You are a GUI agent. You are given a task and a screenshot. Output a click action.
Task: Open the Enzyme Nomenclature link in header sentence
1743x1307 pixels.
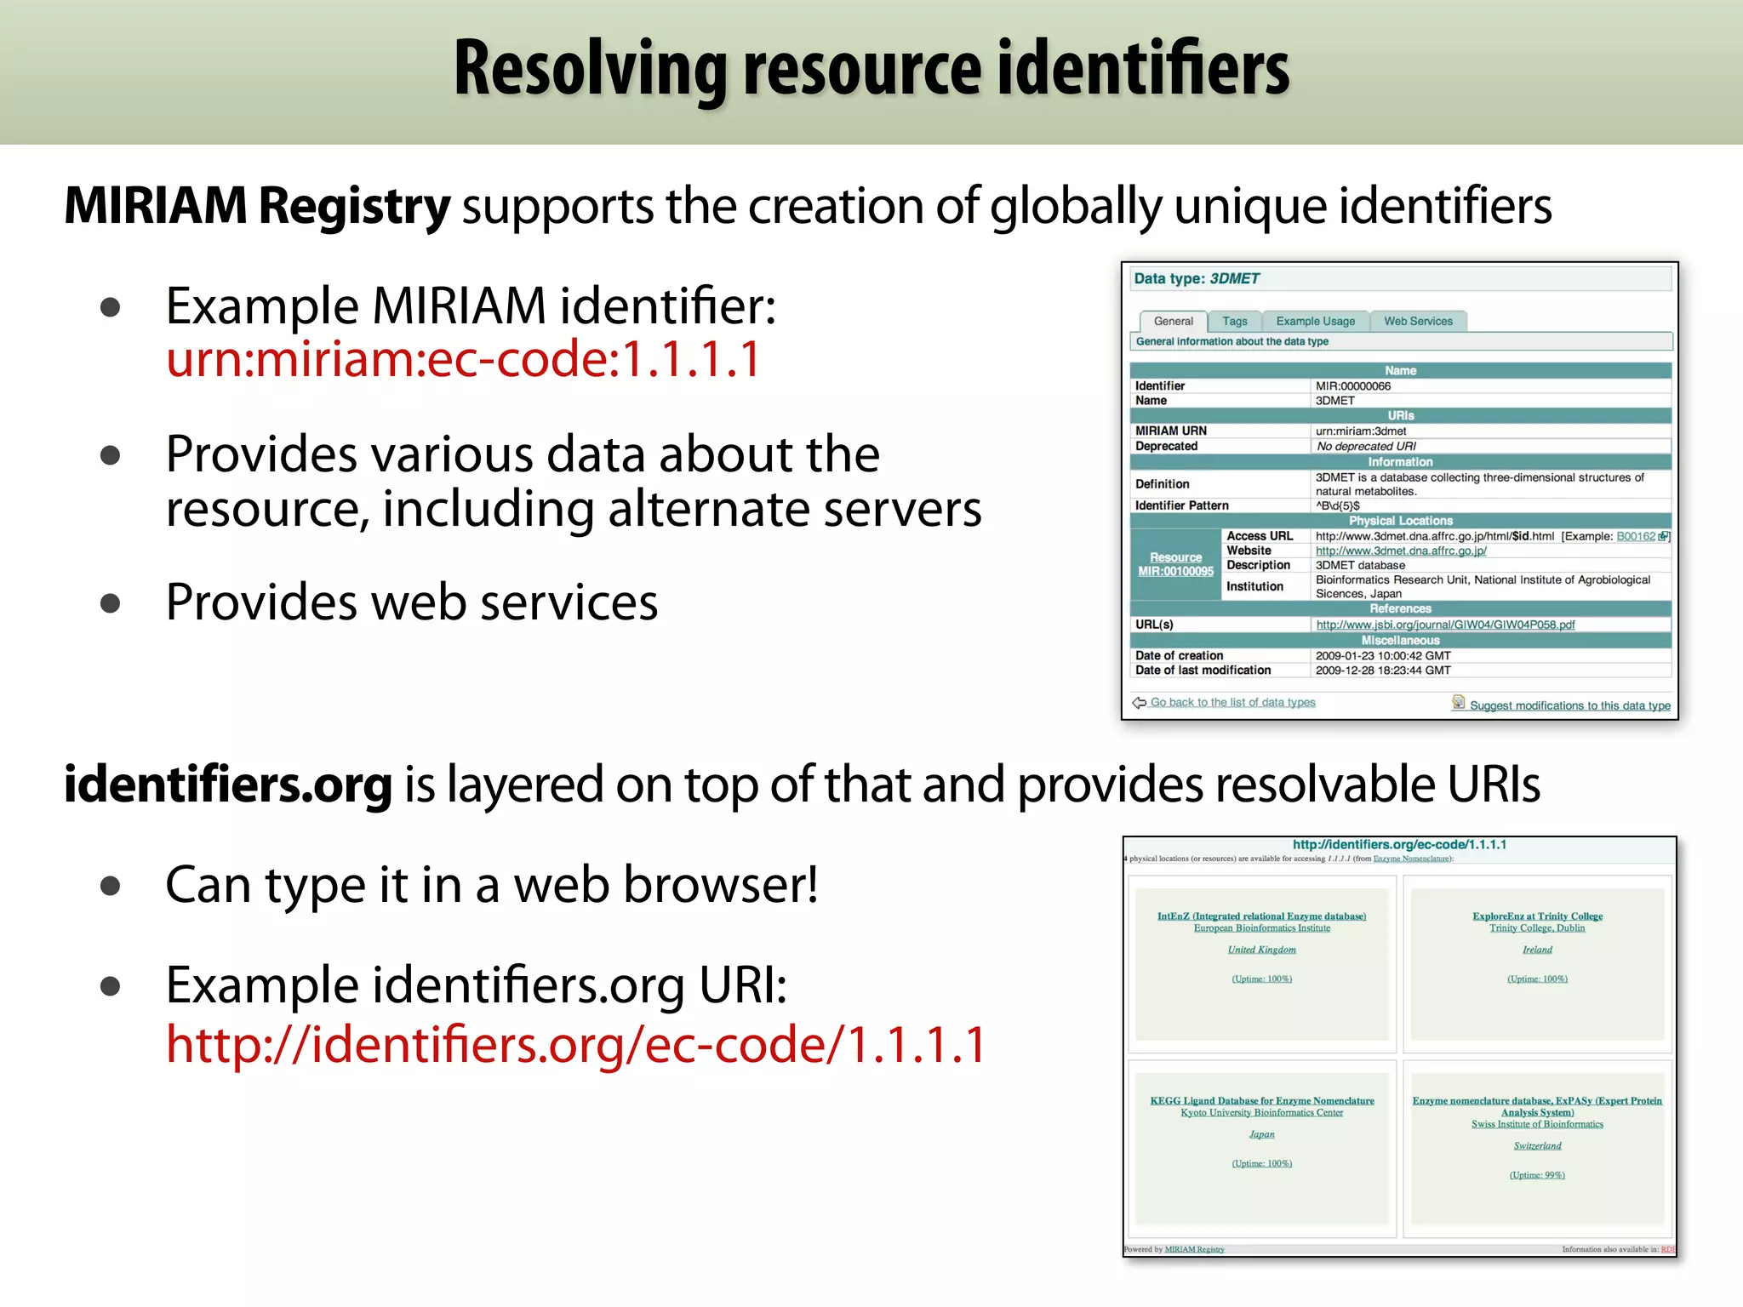tap(1411, 859)
